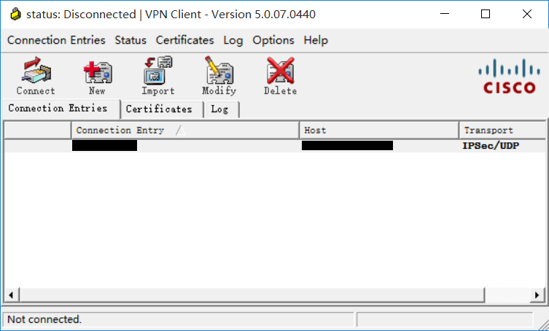
Task: Switch to the Certificates tab
Action: pos(162,109)
